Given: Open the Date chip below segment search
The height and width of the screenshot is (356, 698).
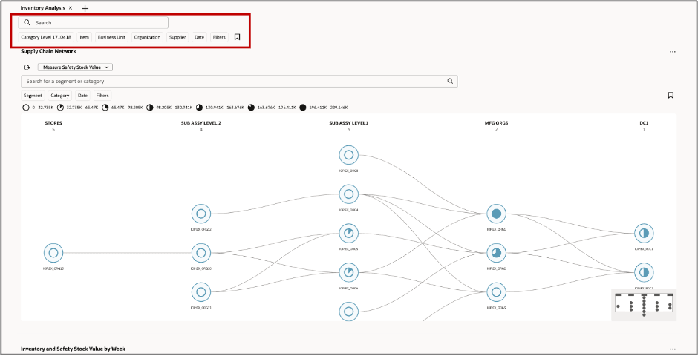Looking at the screenshot, I should coord(82,96).
